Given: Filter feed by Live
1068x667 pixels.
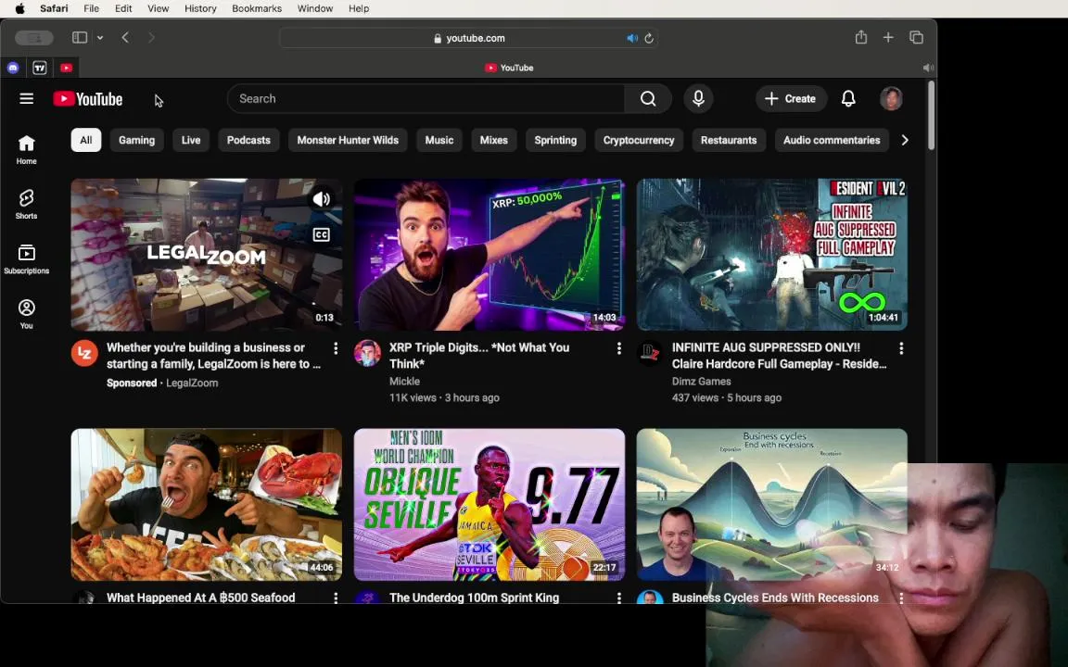Looking at the screenshot, I should click(x=191, y=140).
